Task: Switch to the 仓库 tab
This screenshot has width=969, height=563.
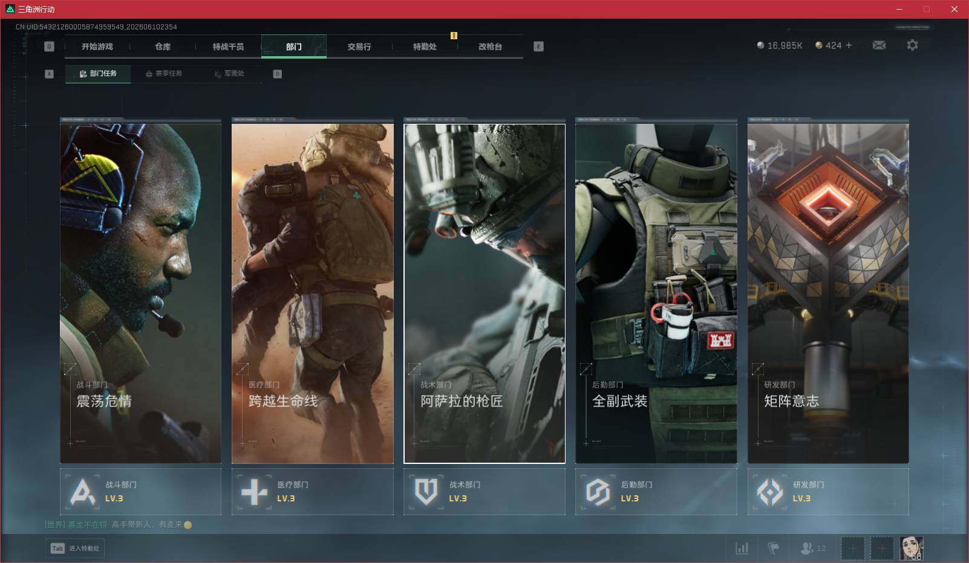Action: pos(163,47)
